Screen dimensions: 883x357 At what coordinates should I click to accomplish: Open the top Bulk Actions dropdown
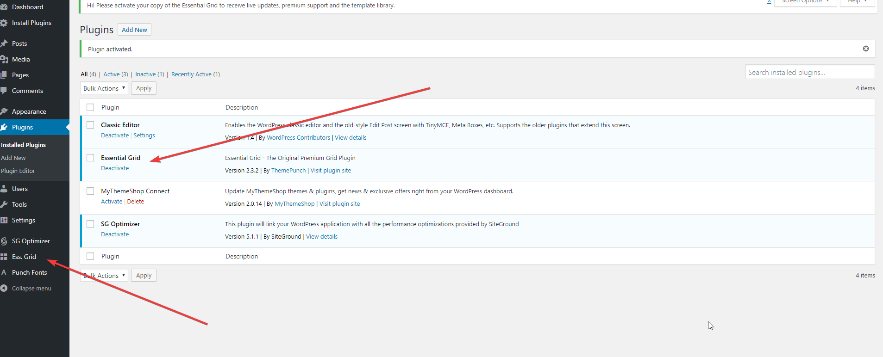point(104,88)
